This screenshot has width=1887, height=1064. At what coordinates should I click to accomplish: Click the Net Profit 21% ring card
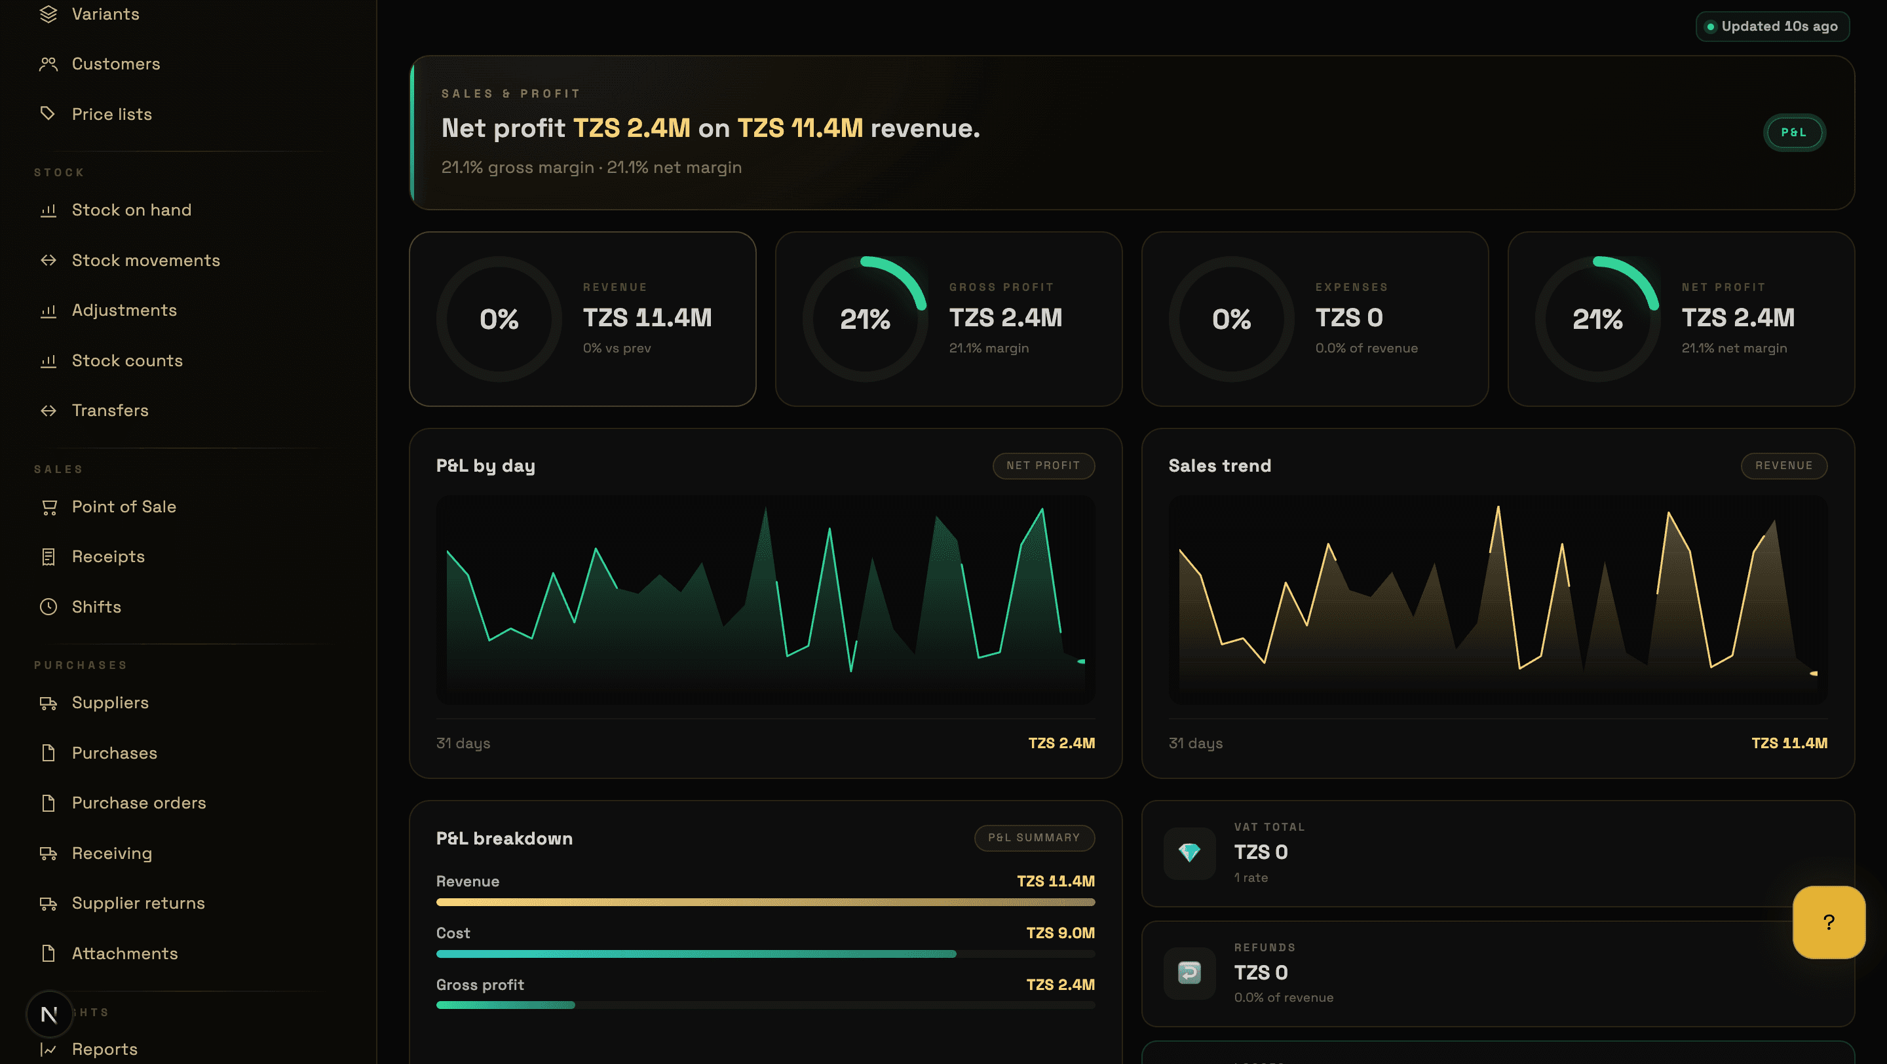(1681, 319)
